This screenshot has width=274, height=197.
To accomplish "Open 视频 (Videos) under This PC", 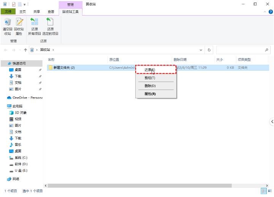I will (x=15, y=119).
